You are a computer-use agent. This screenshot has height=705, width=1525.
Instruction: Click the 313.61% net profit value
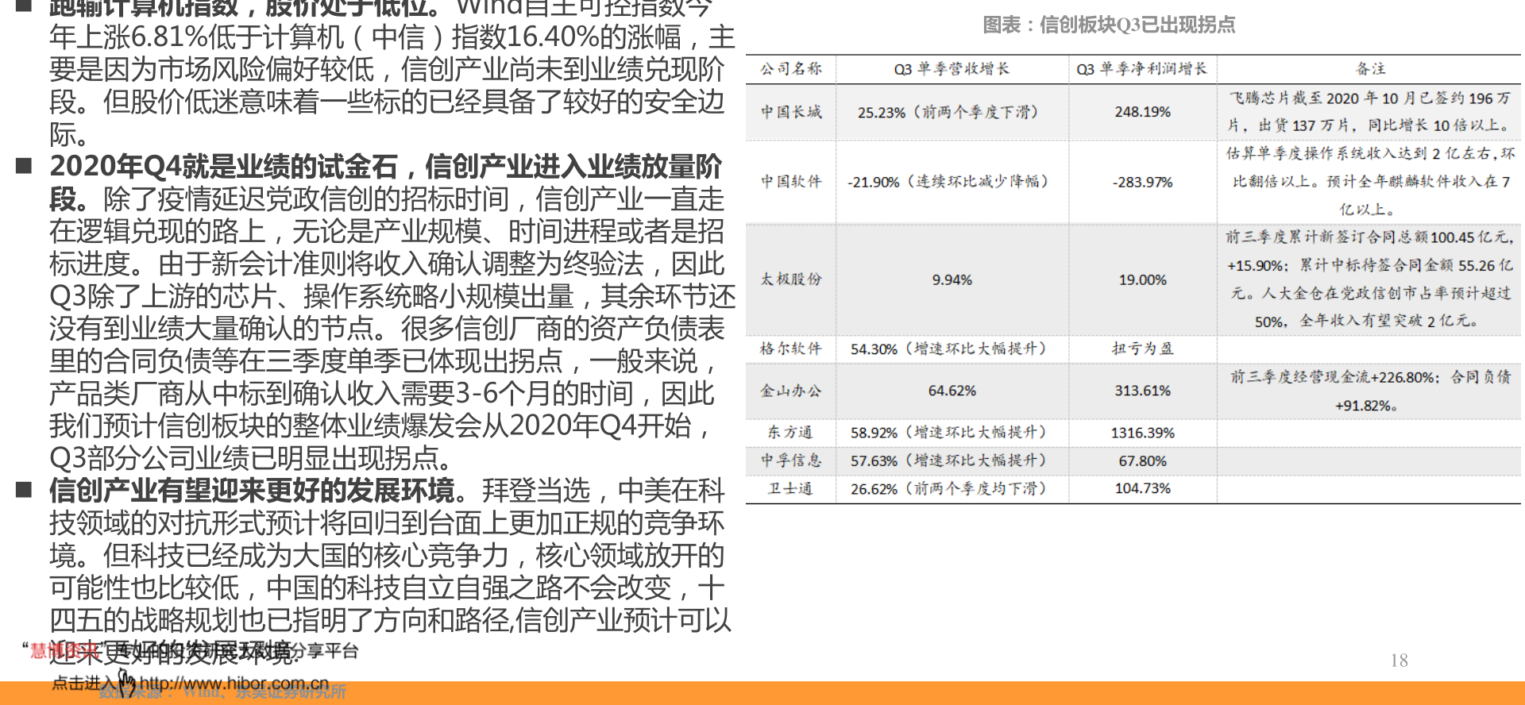1142,391
